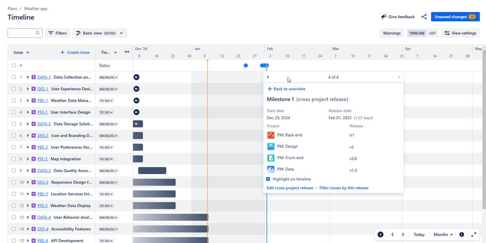The height and width of the screenshot is (243, 486).
Task: Open the Filters menu
Action: (58, 33)
